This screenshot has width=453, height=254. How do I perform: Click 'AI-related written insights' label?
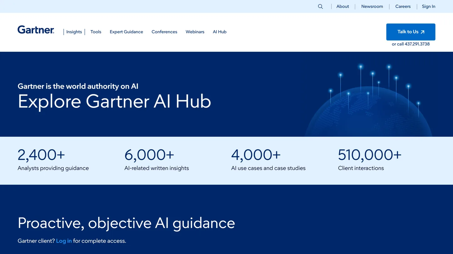click(157, 168)
